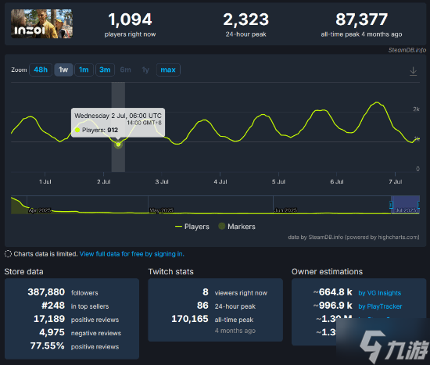
Task: Set chart zoom to max
Action: [x=168, y=70]
